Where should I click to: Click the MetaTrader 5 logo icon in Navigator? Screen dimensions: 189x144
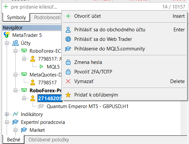[7, 35]
